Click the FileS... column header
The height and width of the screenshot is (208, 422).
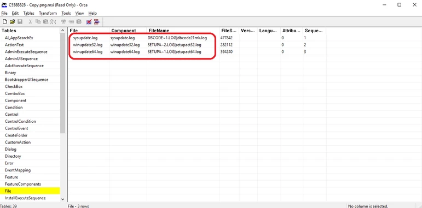tap(229, 31)
